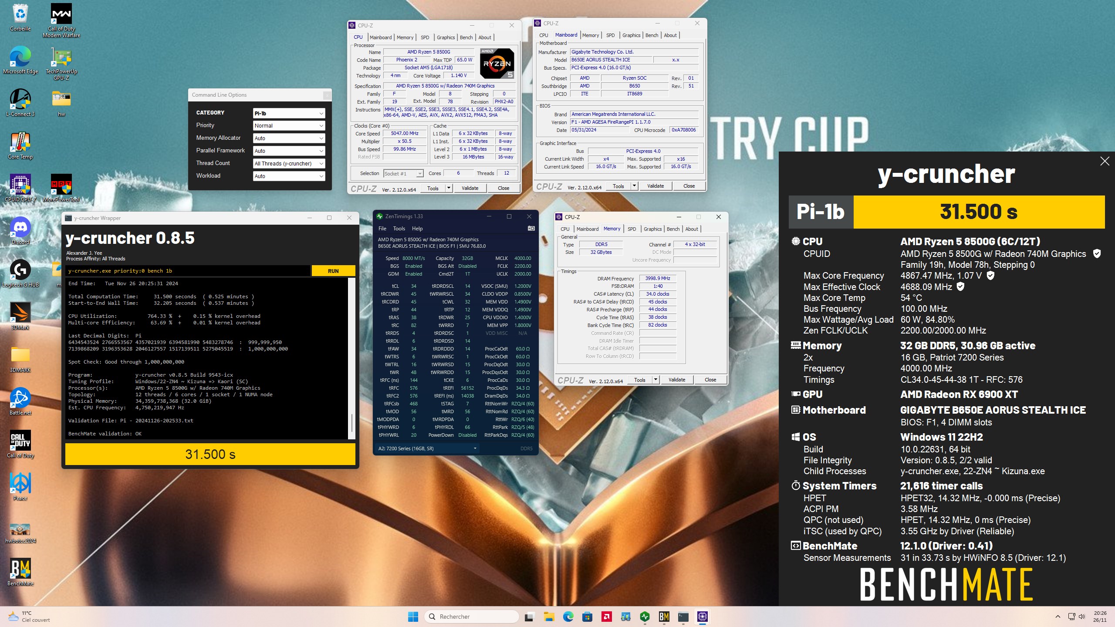The height and width of the screenshot is (627, 1115).
Task: Open SPD tab in CPU-Z Memory window
Action: tap(632, 229)
